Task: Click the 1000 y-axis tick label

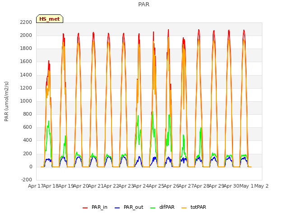Action: pos(26,101)
